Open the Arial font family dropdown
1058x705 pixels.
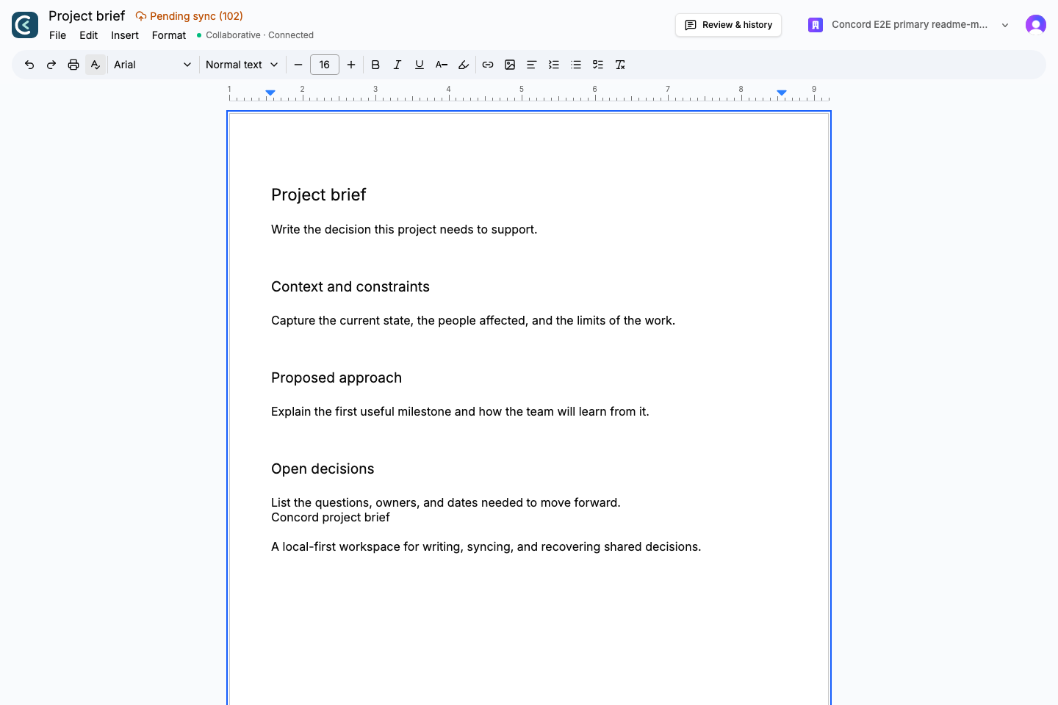click(152, 65)
